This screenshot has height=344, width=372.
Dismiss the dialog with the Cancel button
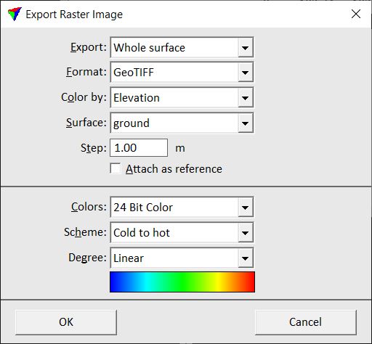[x=306, y=322]
